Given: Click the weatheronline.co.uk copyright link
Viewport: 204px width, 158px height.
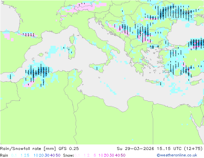Looking at the screenshot, I should [x=177, y=155].
